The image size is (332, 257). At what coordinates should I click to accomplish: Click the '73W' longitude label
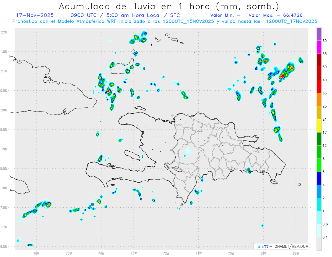tap(134, 253)
